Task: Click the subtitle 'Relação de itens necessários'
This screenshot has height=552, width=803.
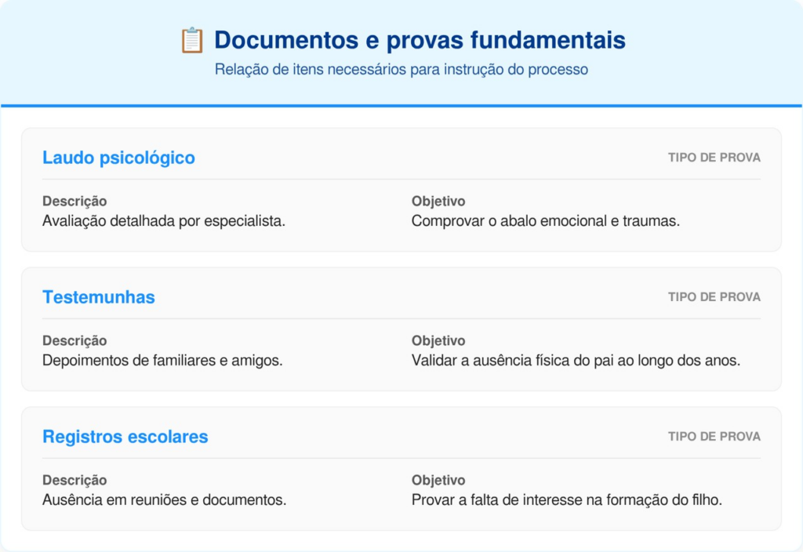Action: pyautogui.click(x=401, y=70)
